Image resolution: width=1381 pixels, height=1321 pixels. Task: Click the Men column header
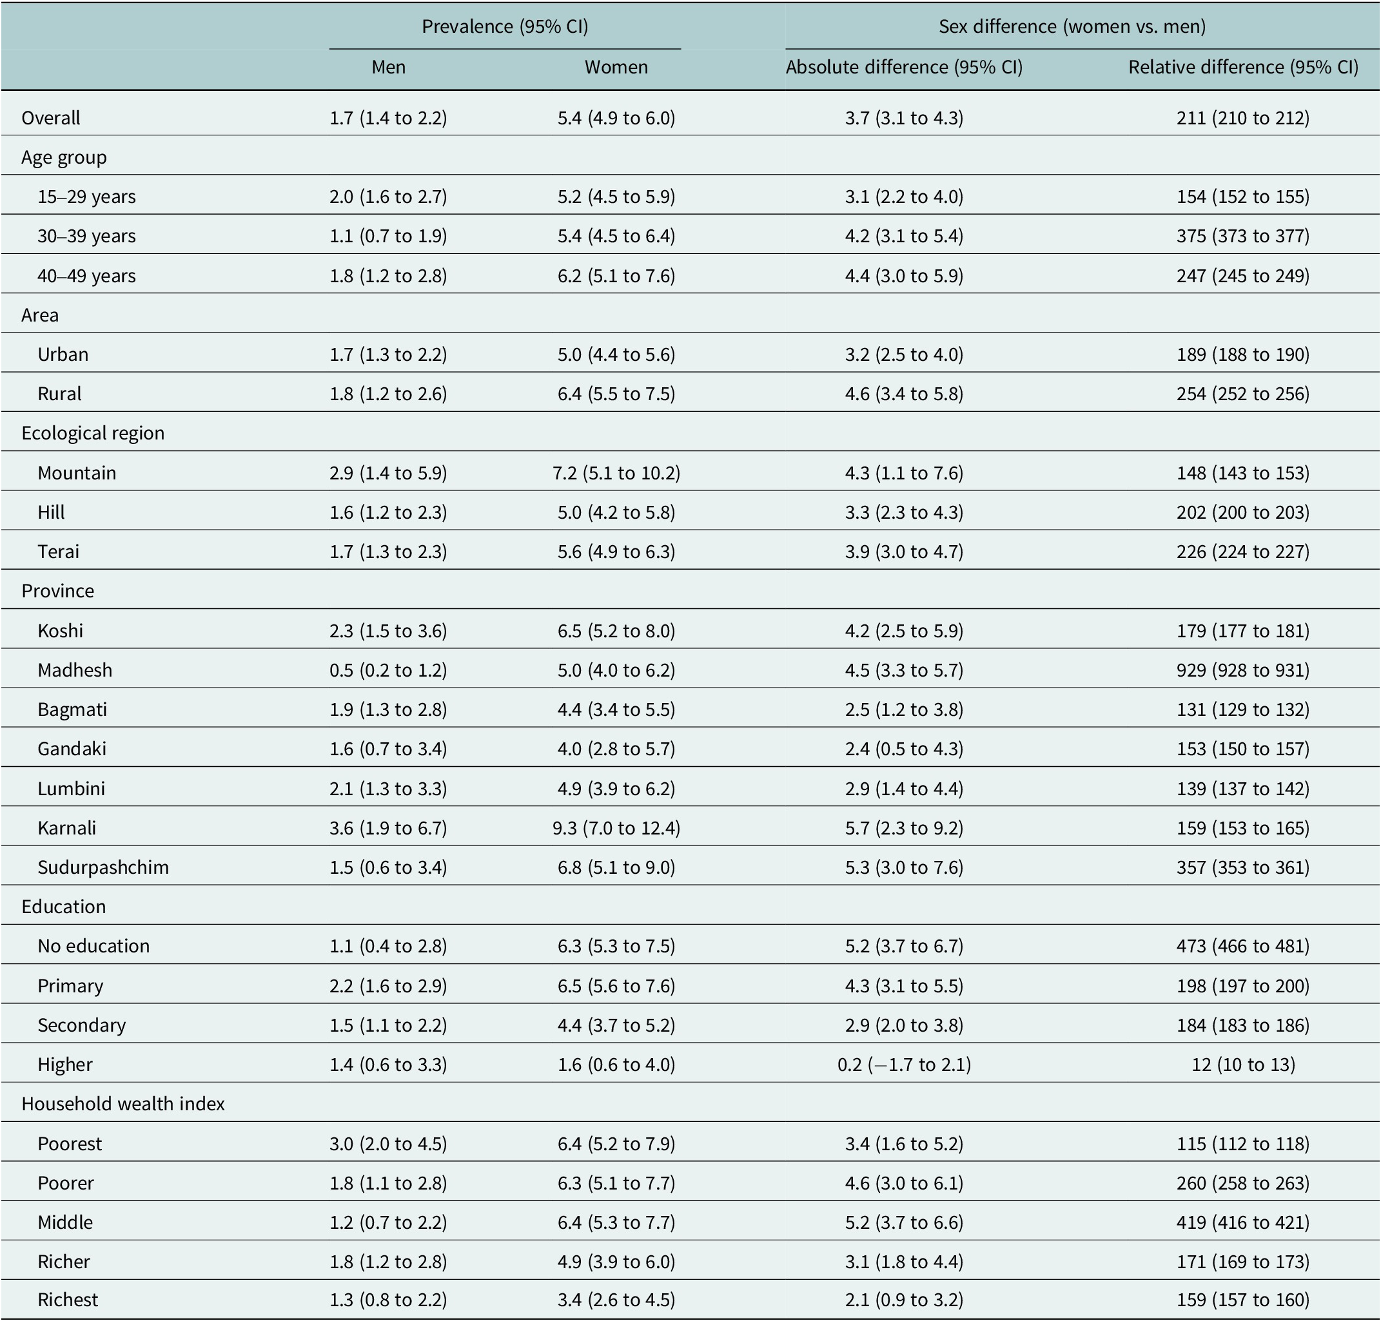click(388, 67)
